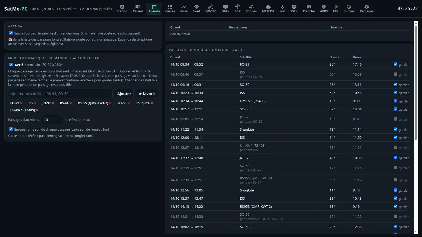Check garder for UmKA 1 12:07 pass
Viewport: 422px width, 237px height.
(x=395, y=147)
